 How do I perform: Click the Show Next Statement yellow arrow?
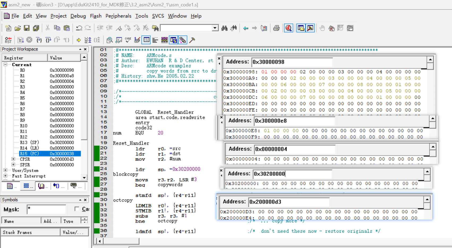click(79, 40)
